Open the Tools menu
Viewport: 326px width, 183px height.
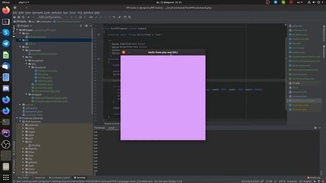click(72, 13)
